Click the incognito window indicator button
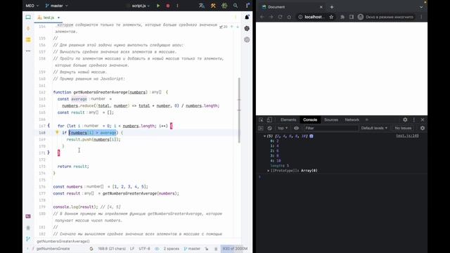Image resolution: width=450 pixels, height=253 pixels. click(x=385, y=17)
